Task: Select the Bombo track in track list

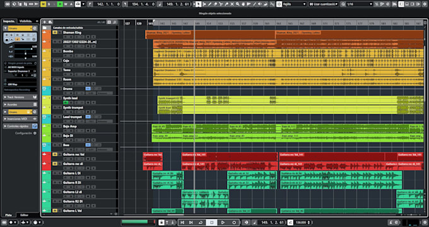Action: [68, 52]
